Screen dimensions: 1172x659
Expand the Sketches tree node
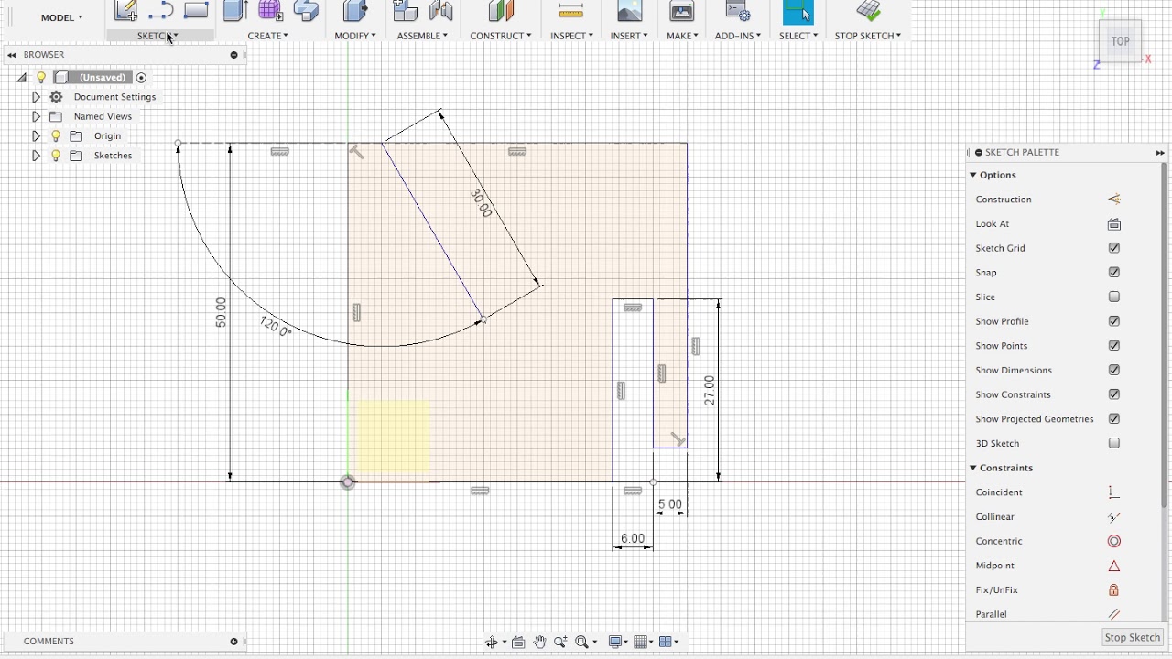pyautogui.click(x=36, y=156)
